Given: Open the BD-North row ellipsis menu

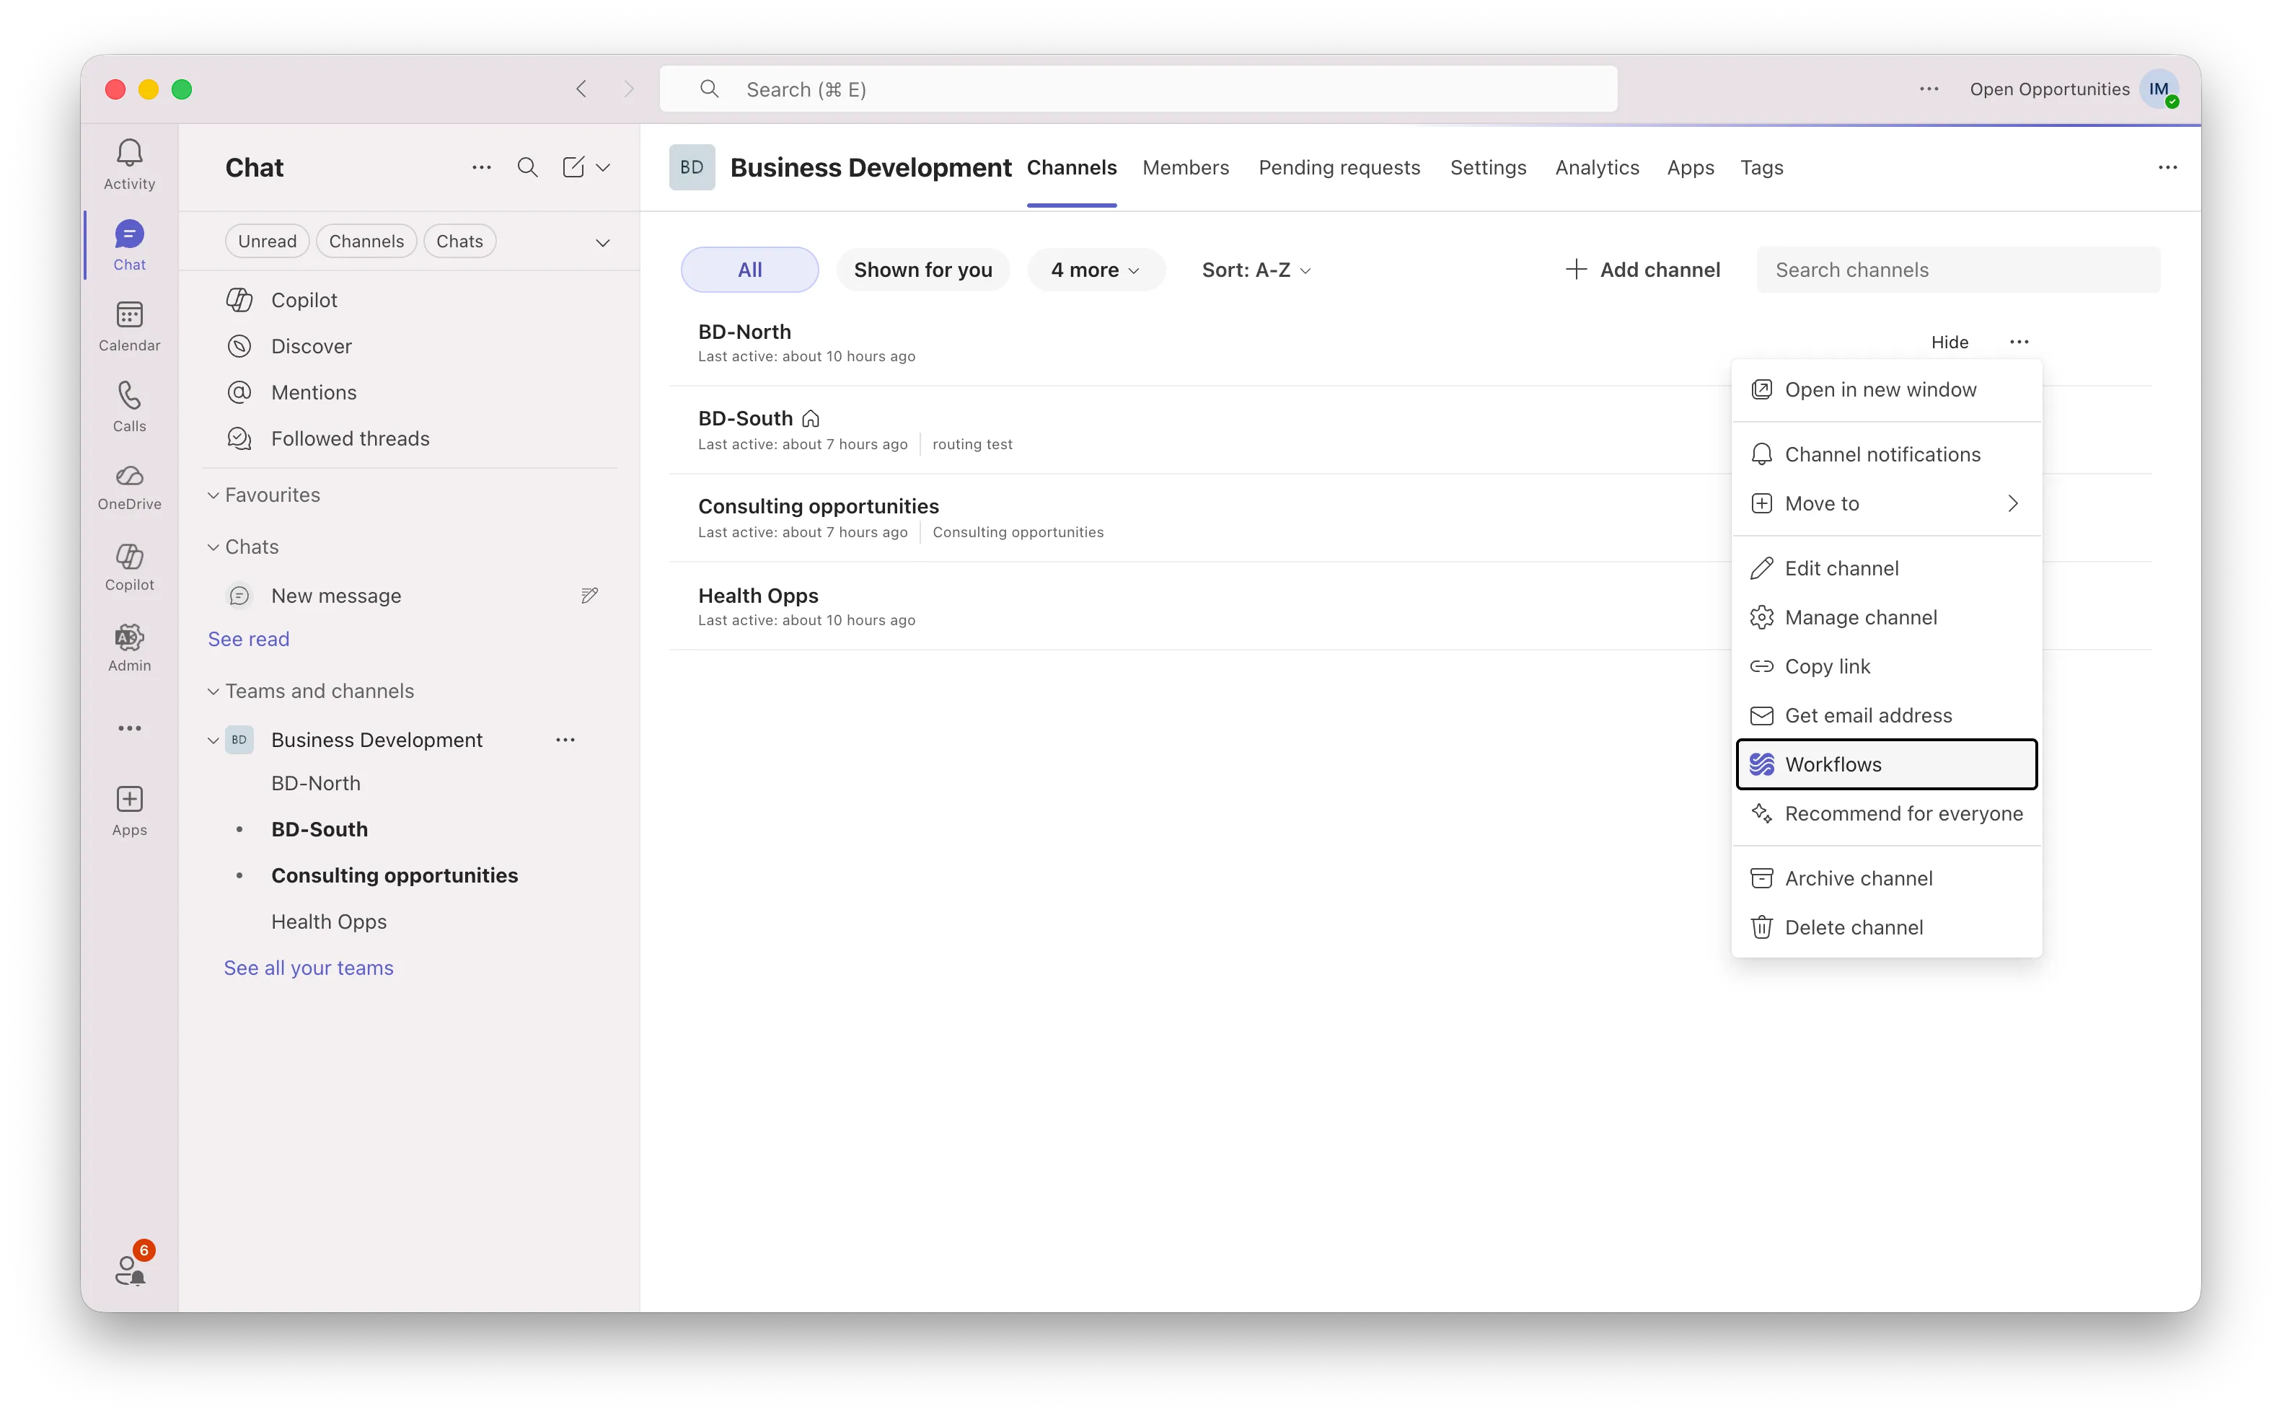Looking at the screenshot, I should click(2019, 342).
